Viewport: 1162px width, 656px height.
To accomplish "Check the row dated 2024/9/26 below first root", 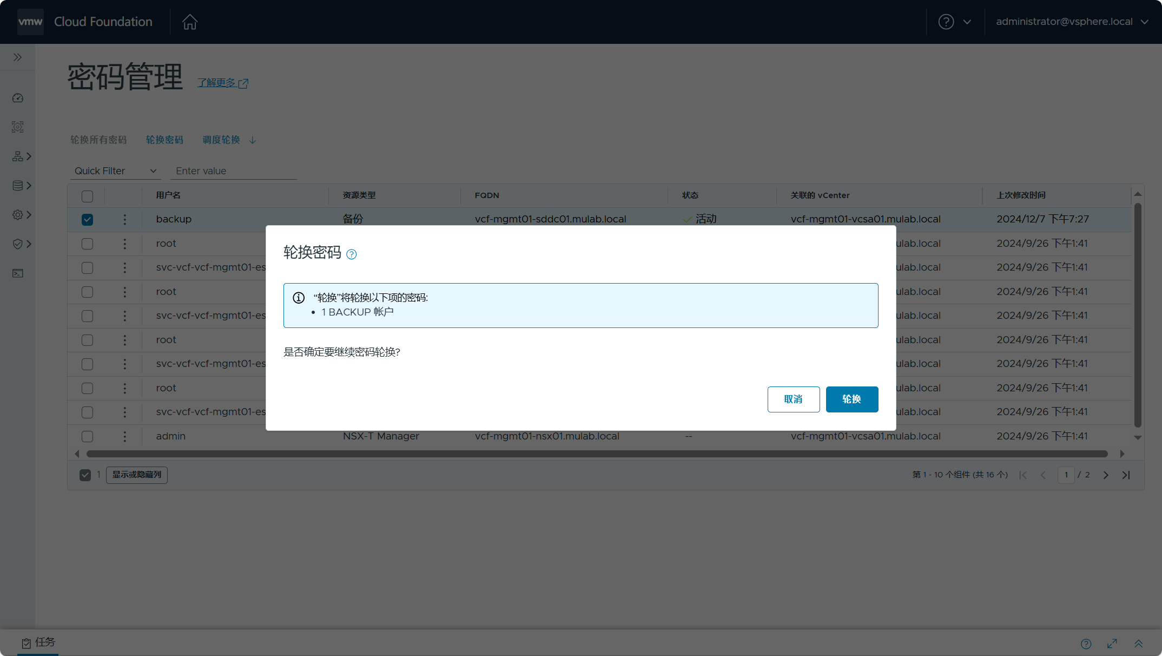I will tap(87, 268).
